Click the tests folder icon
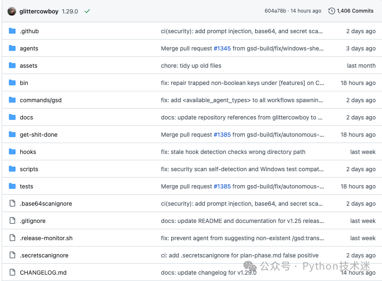The height and width of the screenshot is (281, 382). click(x=12, y=186)
